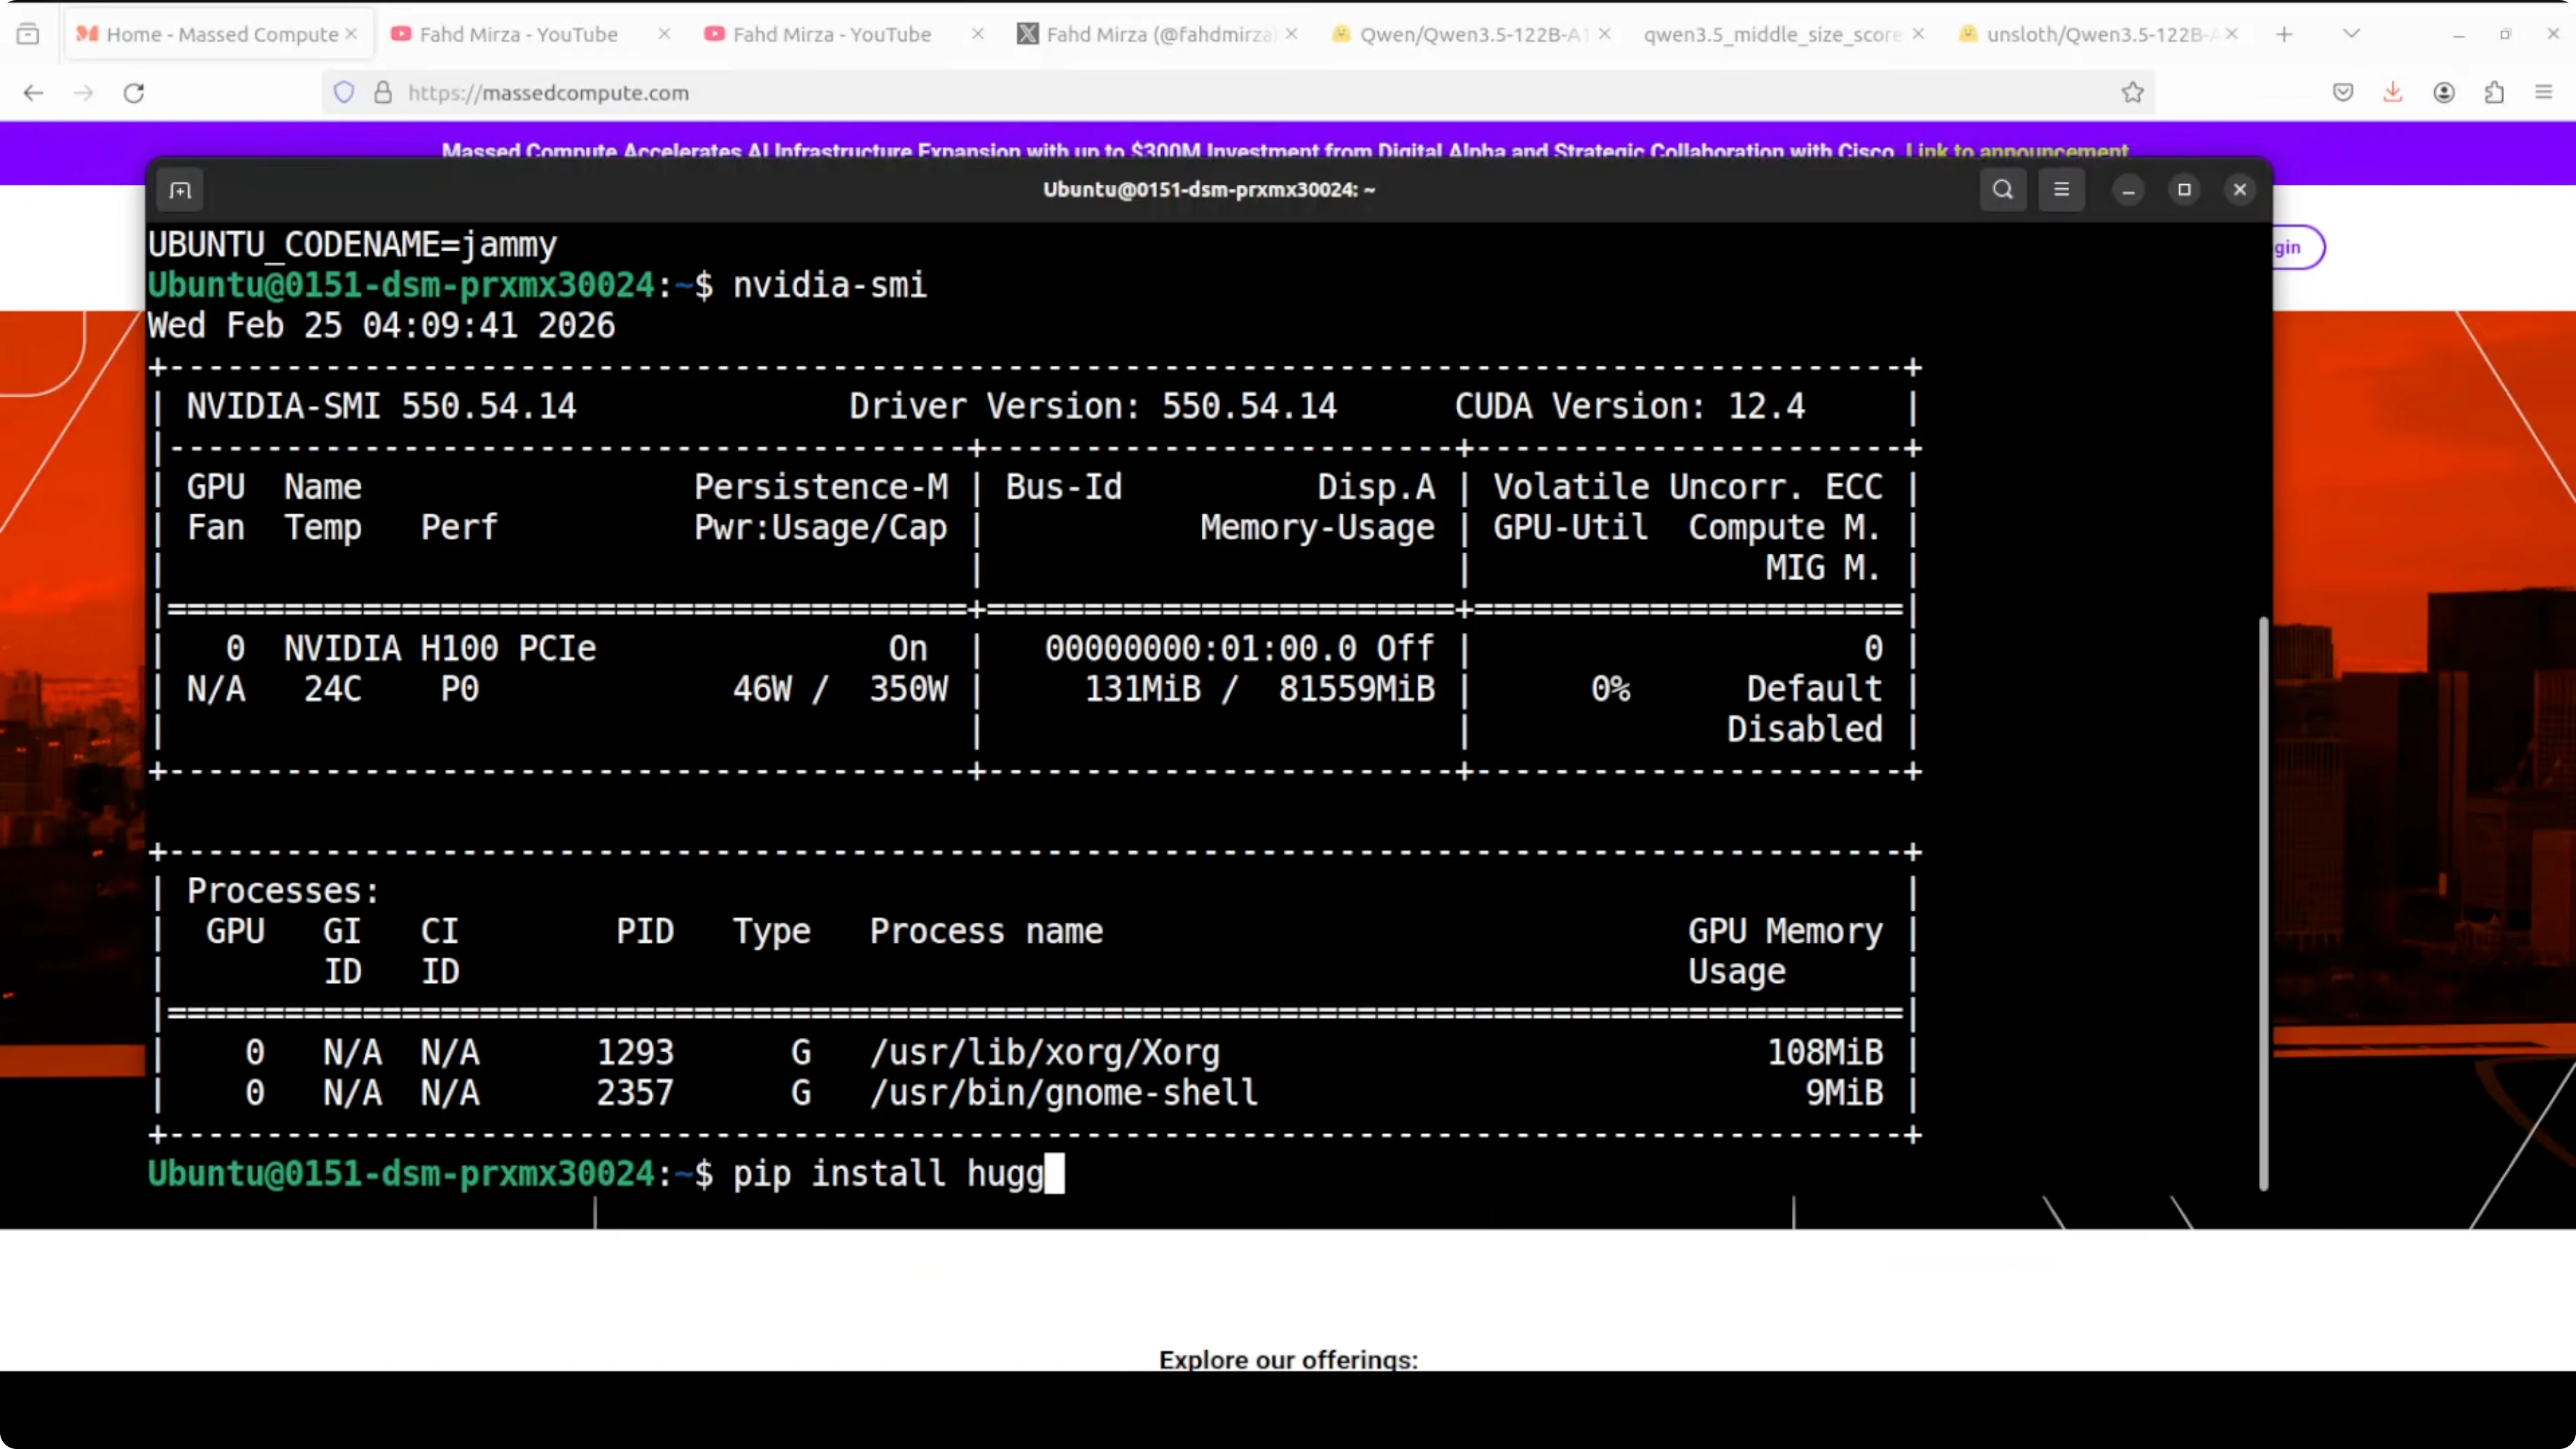
Task: Expand the list all tabs chevron
Action: point(2351,34)
